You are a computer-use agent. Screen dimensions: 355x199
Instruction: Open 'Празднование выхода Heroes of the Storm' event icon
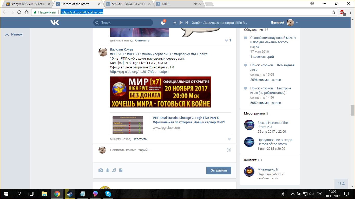click(249, 142)
